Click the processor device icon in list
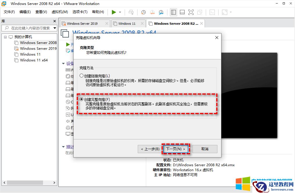 point(68,76)
